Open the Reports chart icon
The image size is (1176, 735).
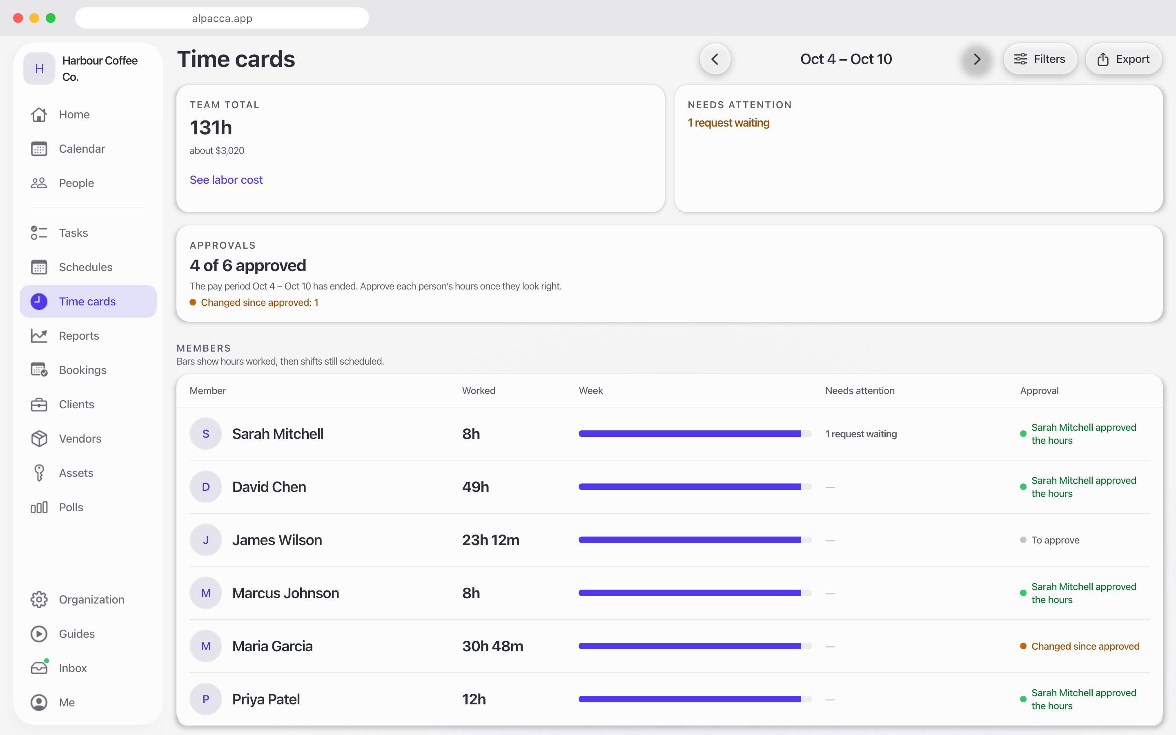coord(39,336)
